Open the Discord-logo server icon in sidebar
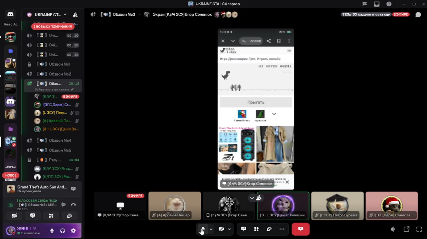Viewport: 427px width, 239px height. click(x=10, y=102)
